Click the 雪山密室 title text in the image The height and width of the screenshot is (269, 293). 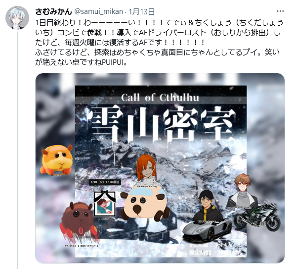(163, 125)
